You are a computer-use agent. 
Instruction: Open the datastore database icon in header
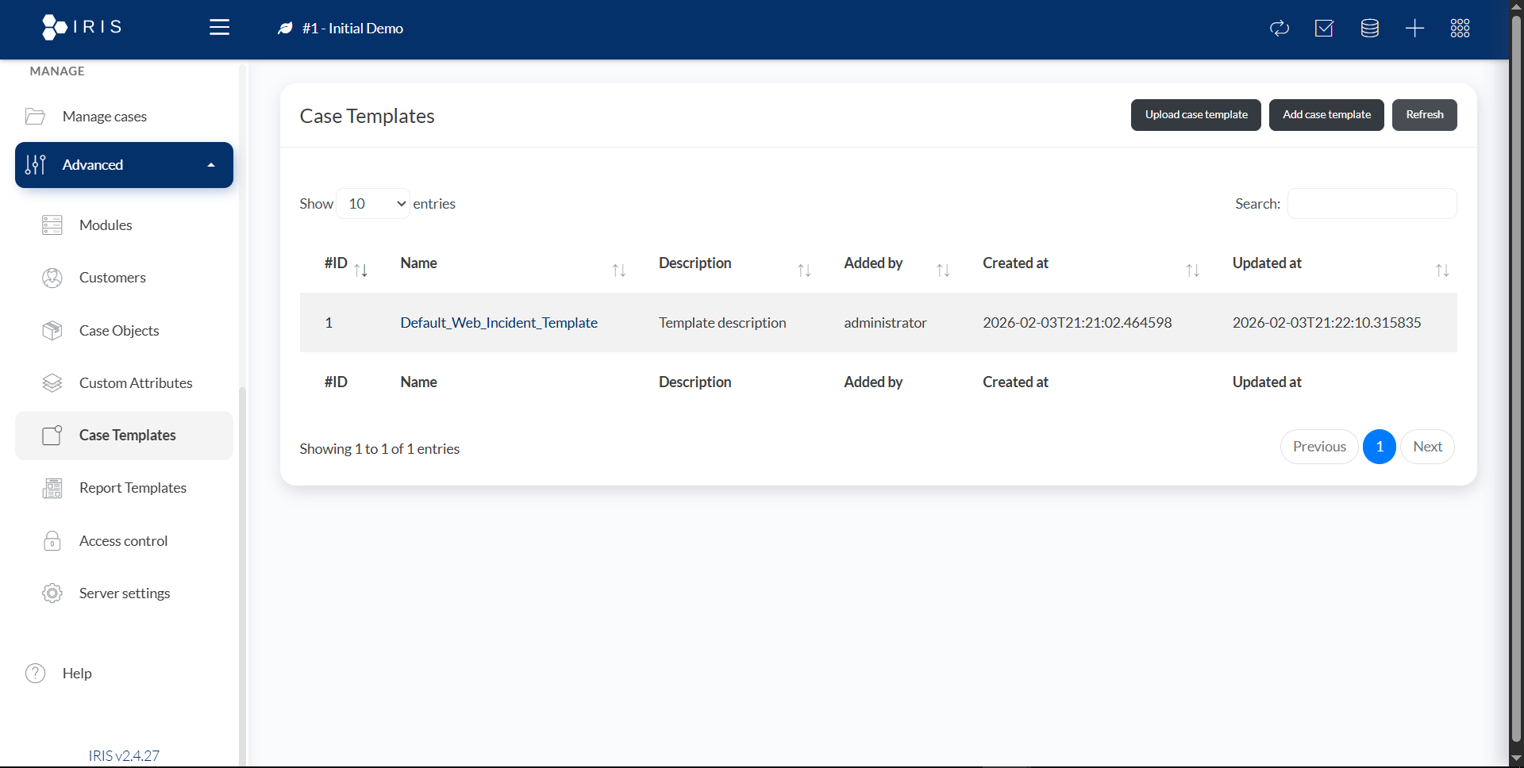pos(1369,29)
